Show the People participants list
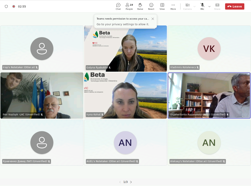 click(x=129, y=6)
